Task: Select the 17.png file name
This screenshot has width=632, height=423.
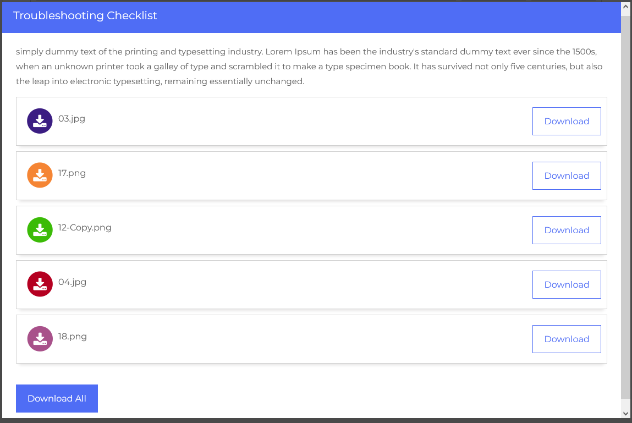Action: (x=72, y=173)
